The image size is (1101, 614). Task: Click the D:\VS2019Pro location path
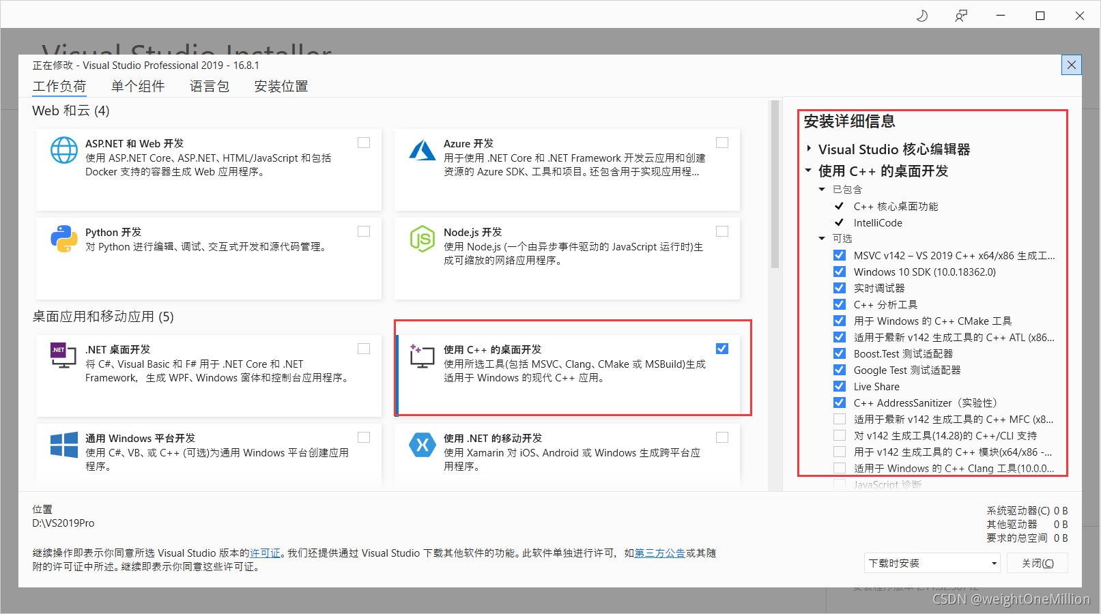[x=63, y=523]
